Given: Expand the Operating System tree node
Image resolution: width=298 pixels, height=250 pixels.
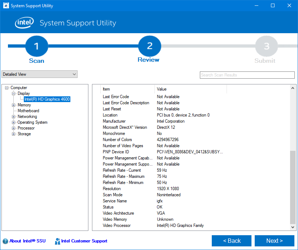Looking at the screenshot, I should point(13,122).
